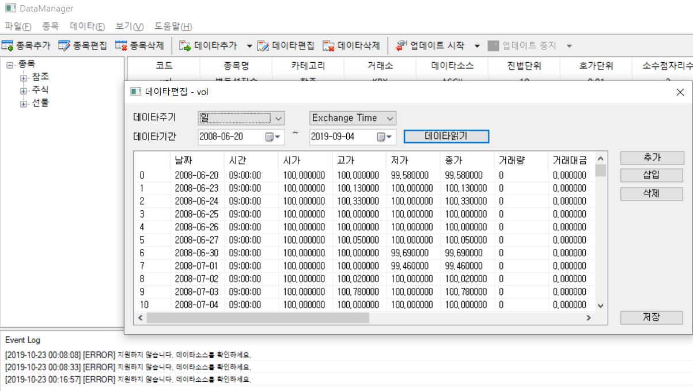Click the 데이타편집 (edit data) toolbar icon
This screenshot has width=693, height=391.
click(263, 45)
